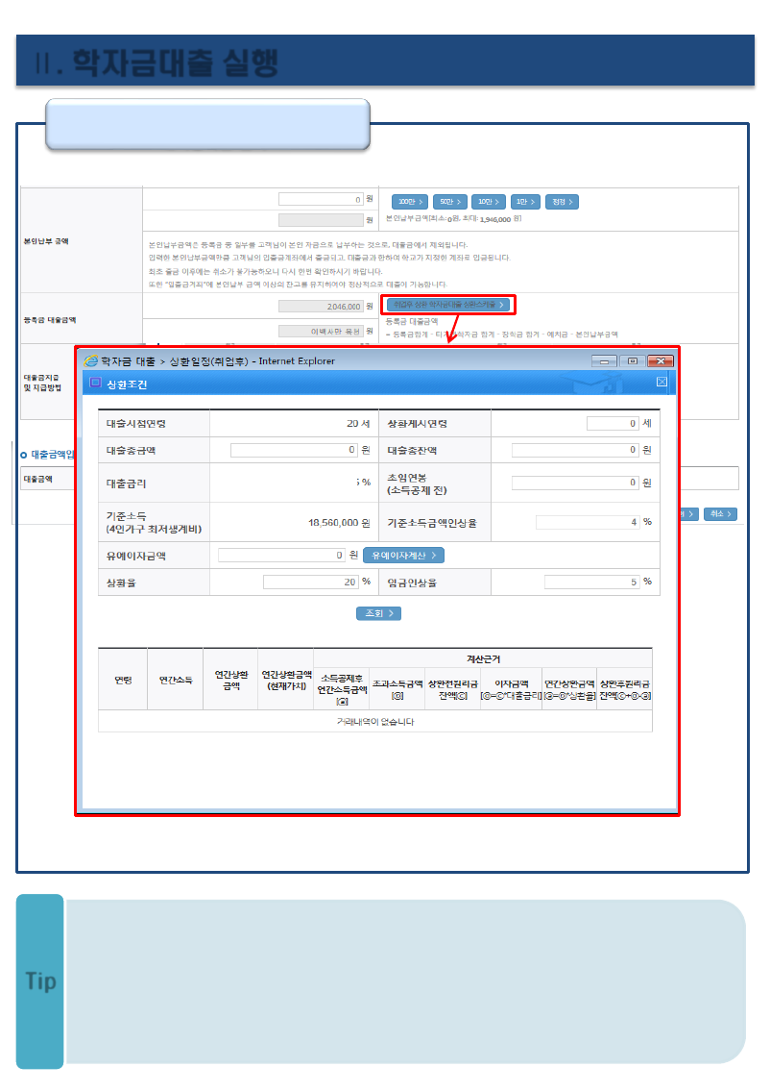Image resolution: width=770 pixels, height=1091 pixels.
Task: Click the square icon beside 상환조건 header
Action: pyautogui.click(x=94, y=383)
